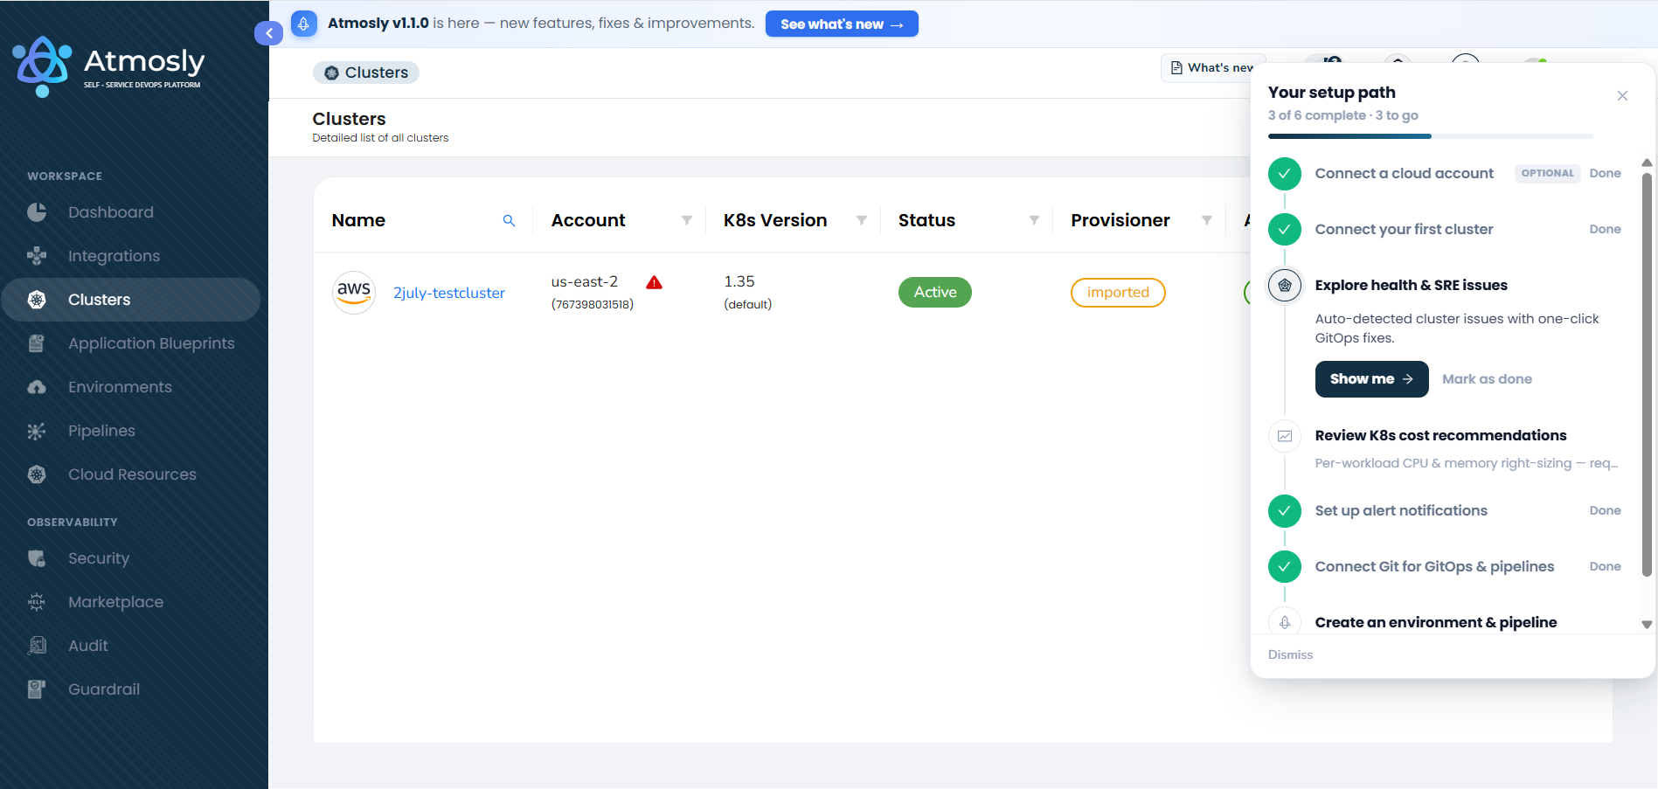Collapse the sidebar with the chevron button
This screenshot has height=789, width=1658.
click(x=269, y=33)
